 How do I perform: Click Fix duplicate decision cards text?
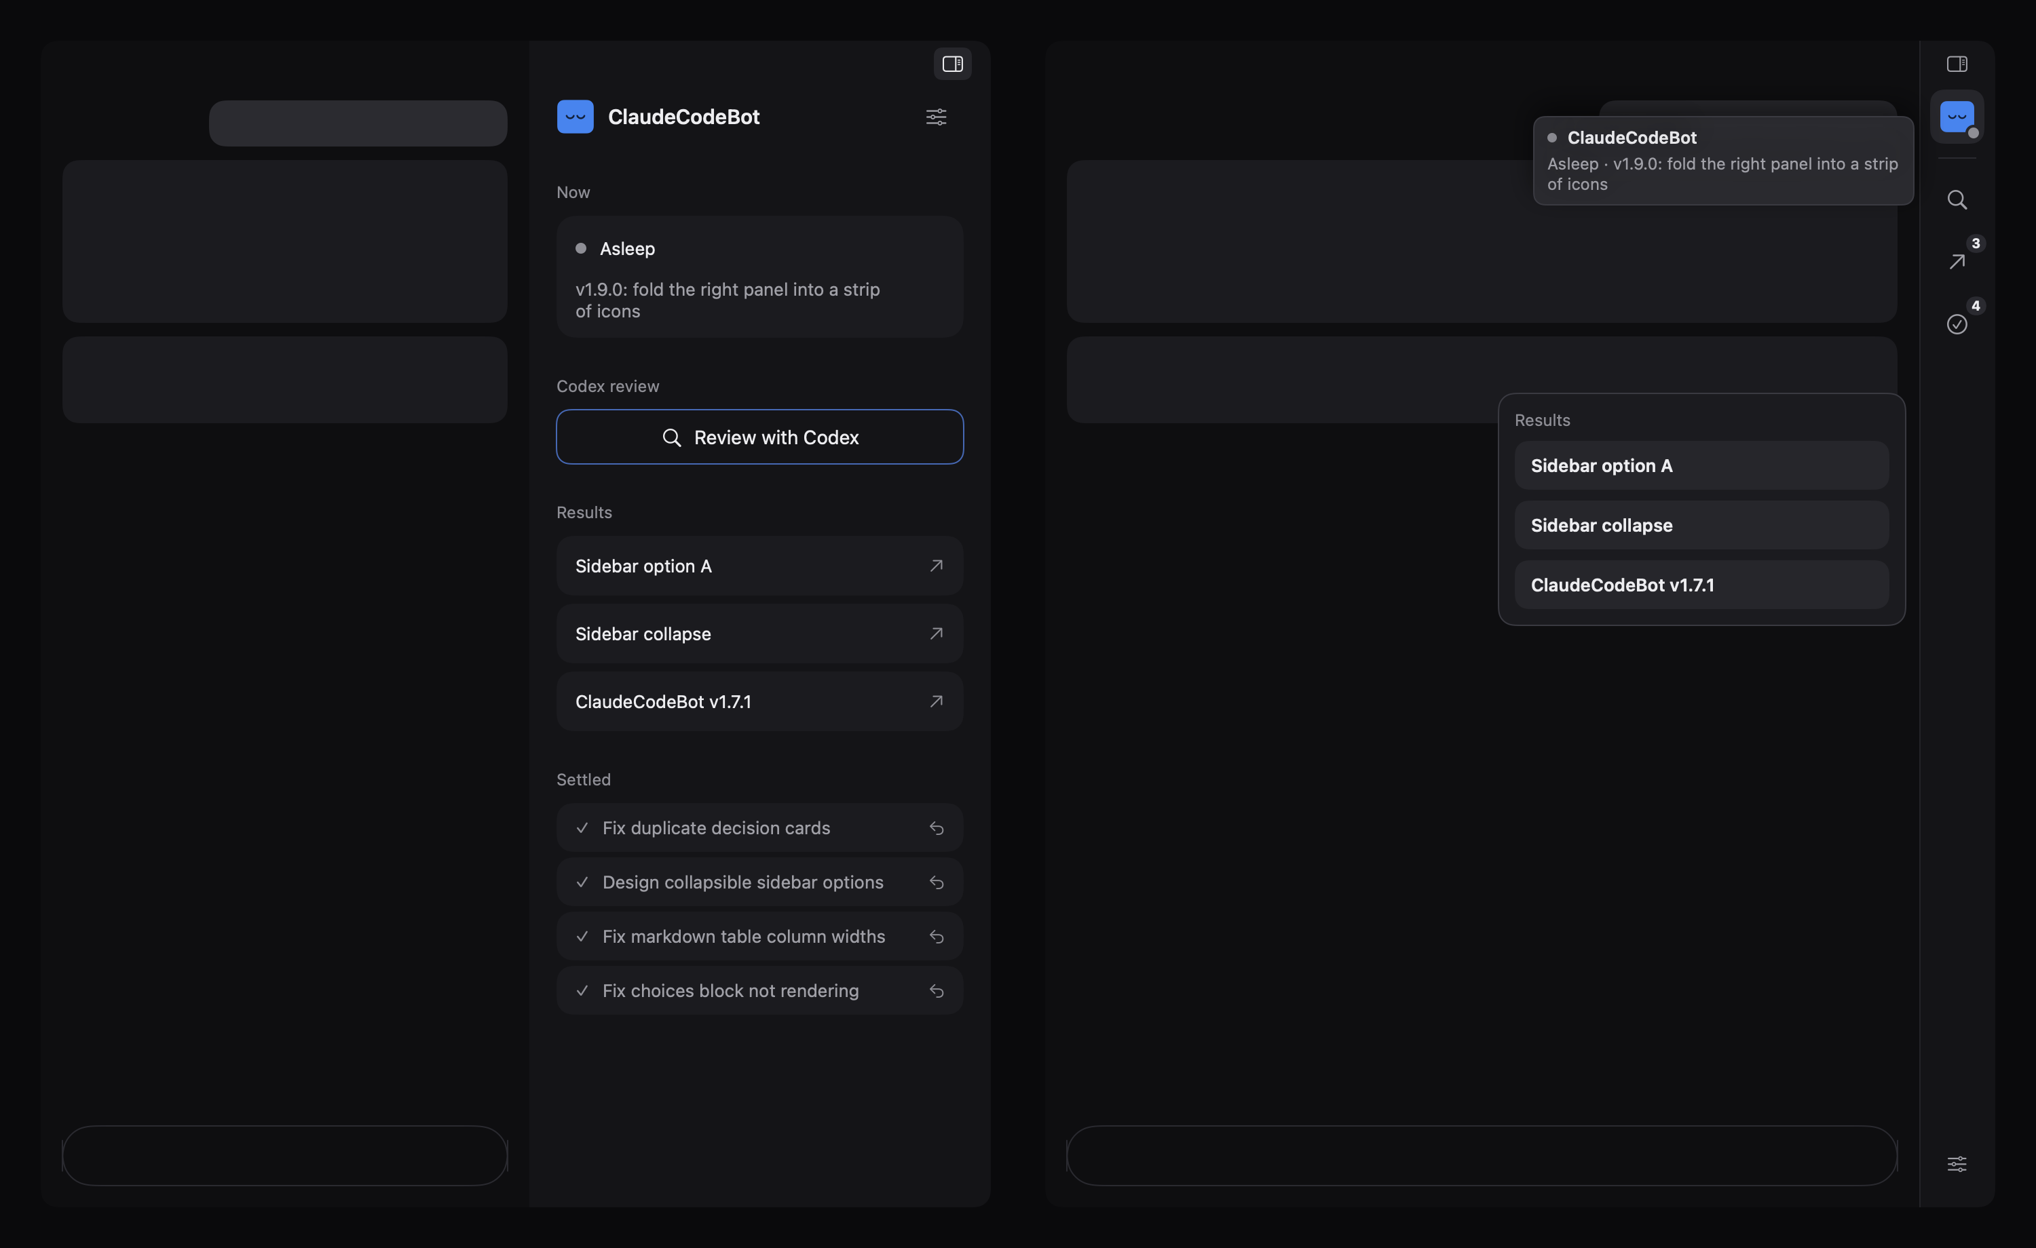[717, 827]
